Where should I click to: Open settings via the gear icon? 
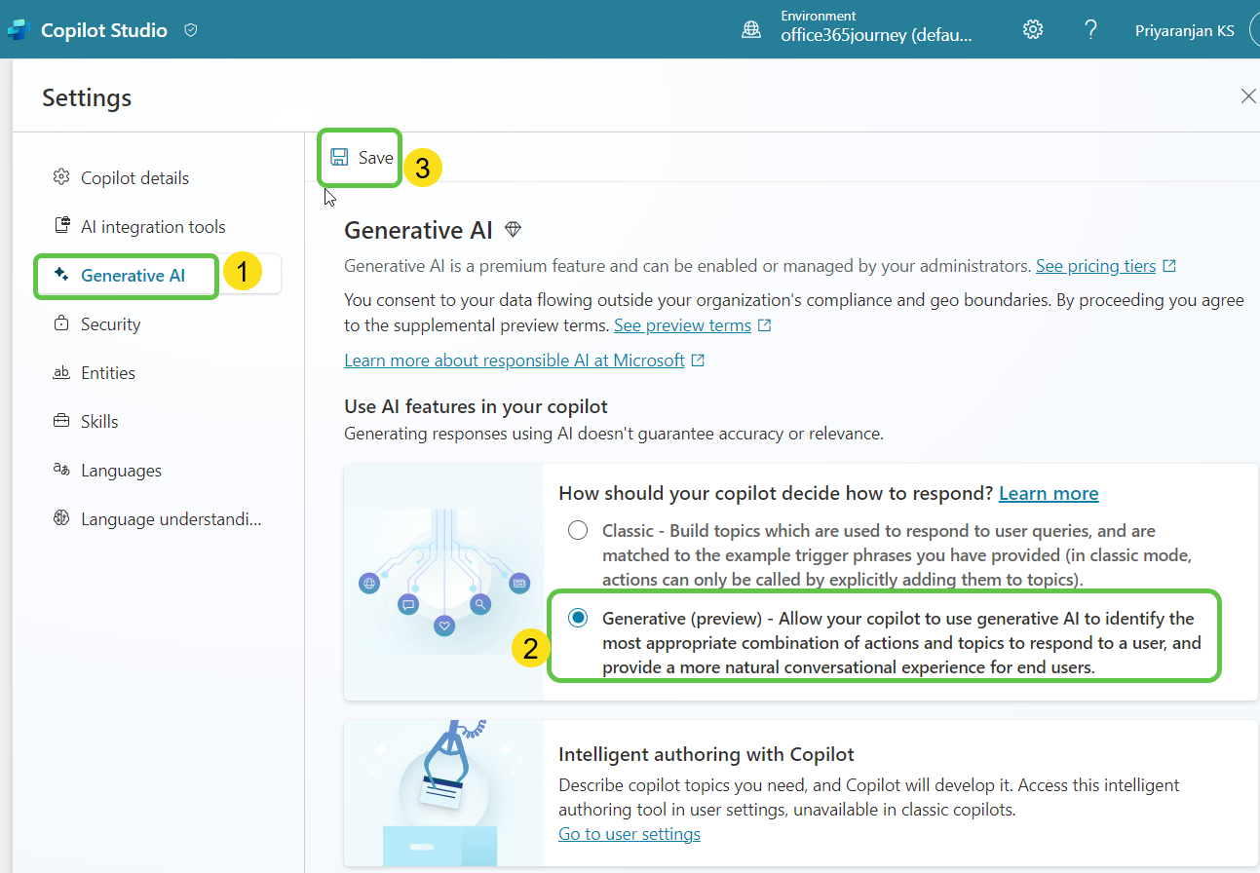[x=1032, y=30]
